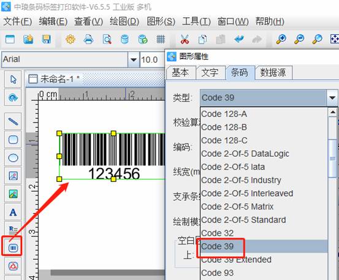This screenshot has height=280, width=339.
Task: Select the rounded rectangle tool
Action: point(13,140)
